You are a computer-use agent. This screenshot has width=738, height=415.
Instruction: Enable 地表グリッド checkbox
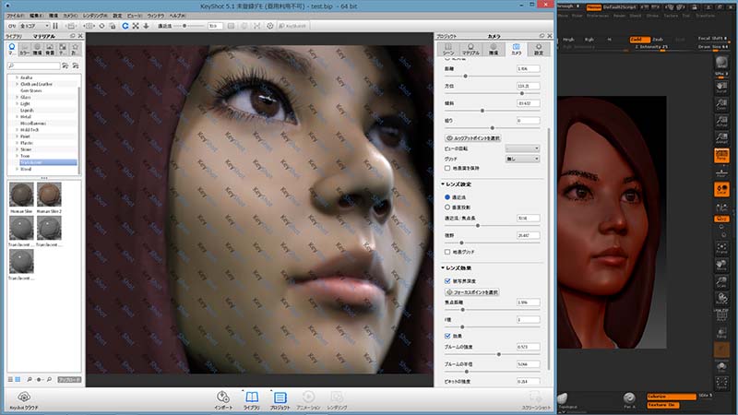point(447,252)
